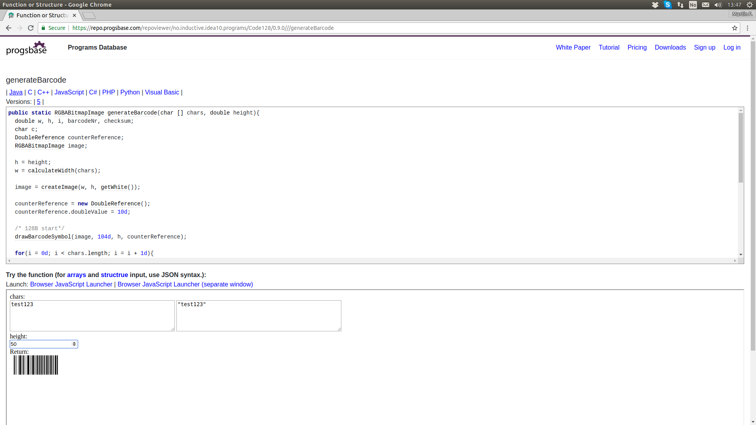Open the sound volume indicator

click(x=718, y=5)
